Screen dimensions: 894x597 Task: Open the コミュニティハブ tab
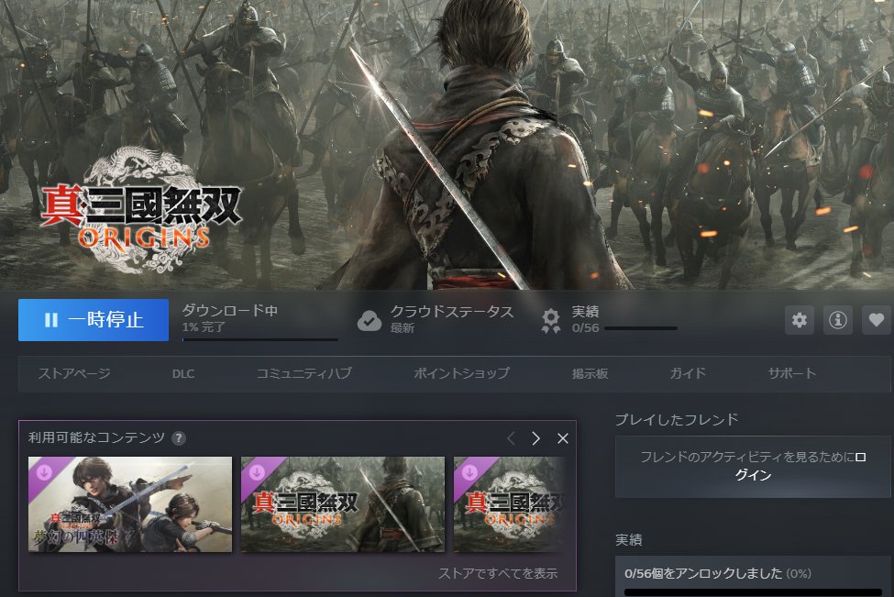click(x=304, y=373)
